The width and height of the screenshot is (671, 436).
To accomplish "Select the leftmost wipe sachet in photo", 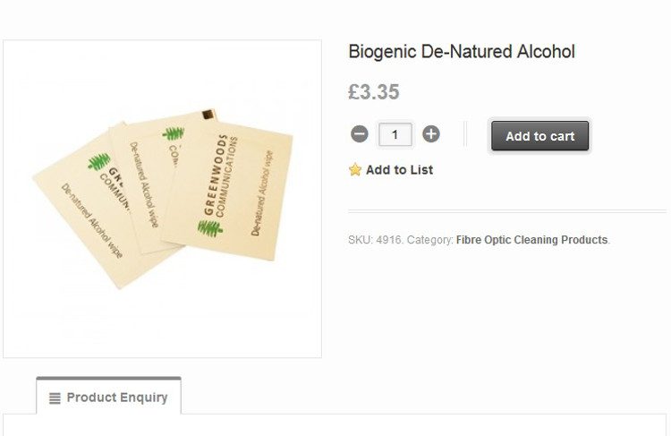I will (x=81, y=215).
